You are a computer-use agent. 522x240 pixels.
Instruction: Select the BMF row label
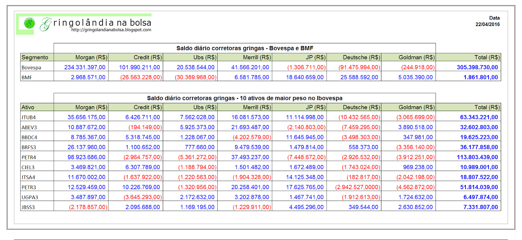click(27, 78)
